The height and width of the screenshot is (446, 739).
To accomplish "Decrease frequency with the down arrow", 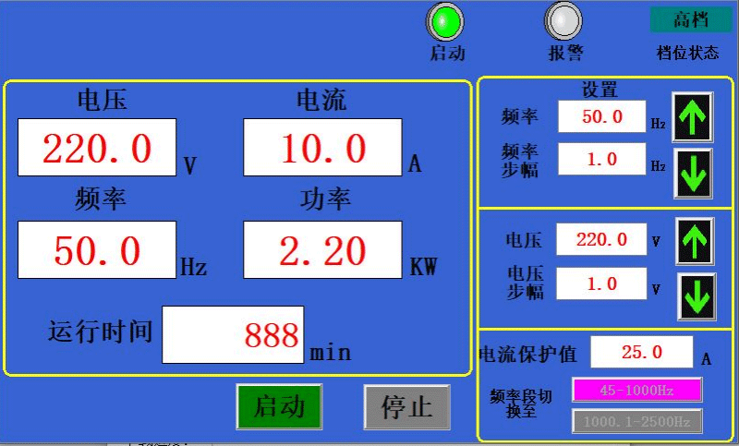I will [693, 174].
